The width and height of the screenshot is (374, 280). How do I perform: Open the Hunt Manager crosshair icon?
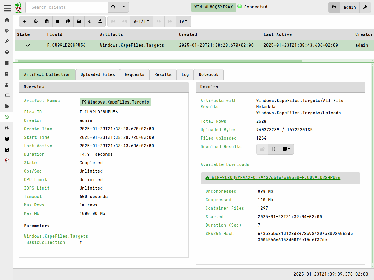(7, 30)
